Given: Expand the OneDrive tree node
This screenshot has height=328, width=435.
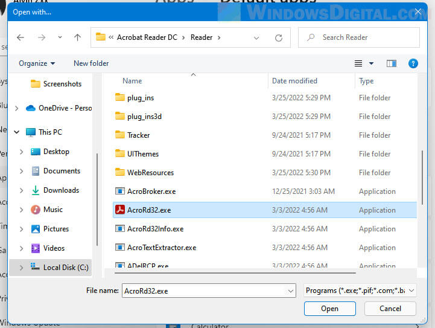Looking at the screenshot, I should pyautogui.click(x=17, y=108).
